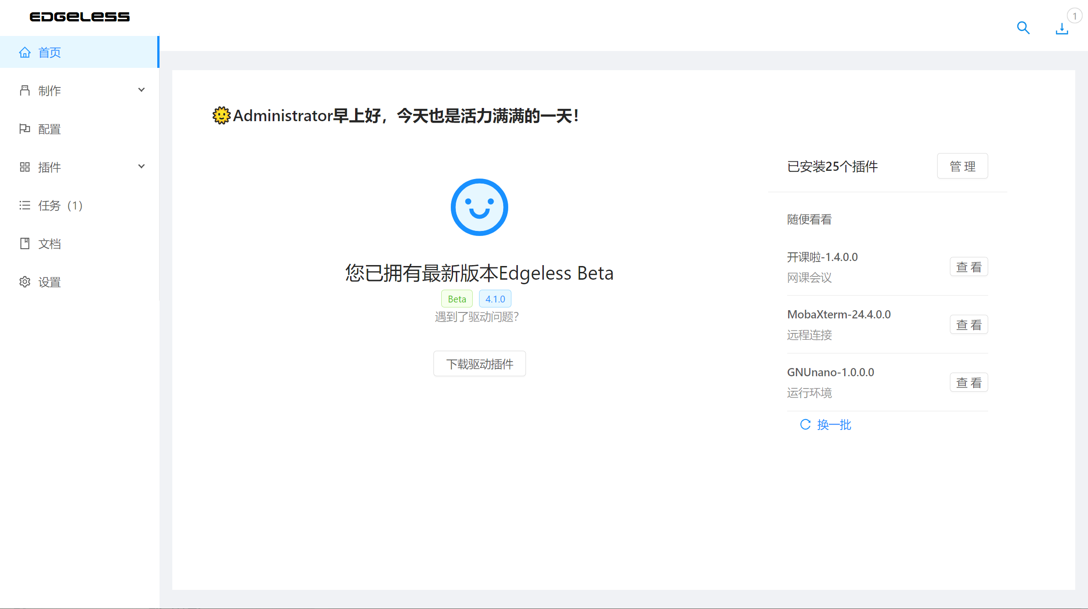Click the 遇到了驱动问题? text
The height and width of the screenshot is (609, 1088).
tap(477, 317)
